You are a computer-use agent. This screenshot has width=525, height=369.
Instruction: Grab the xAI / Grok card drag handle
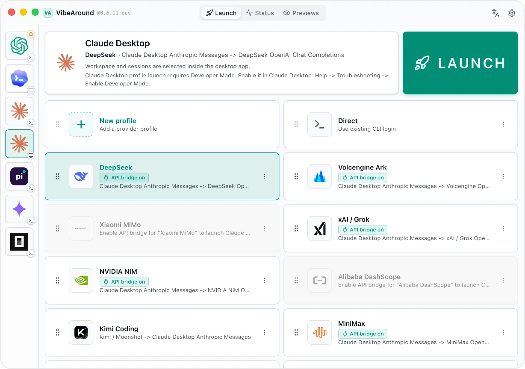296,228
